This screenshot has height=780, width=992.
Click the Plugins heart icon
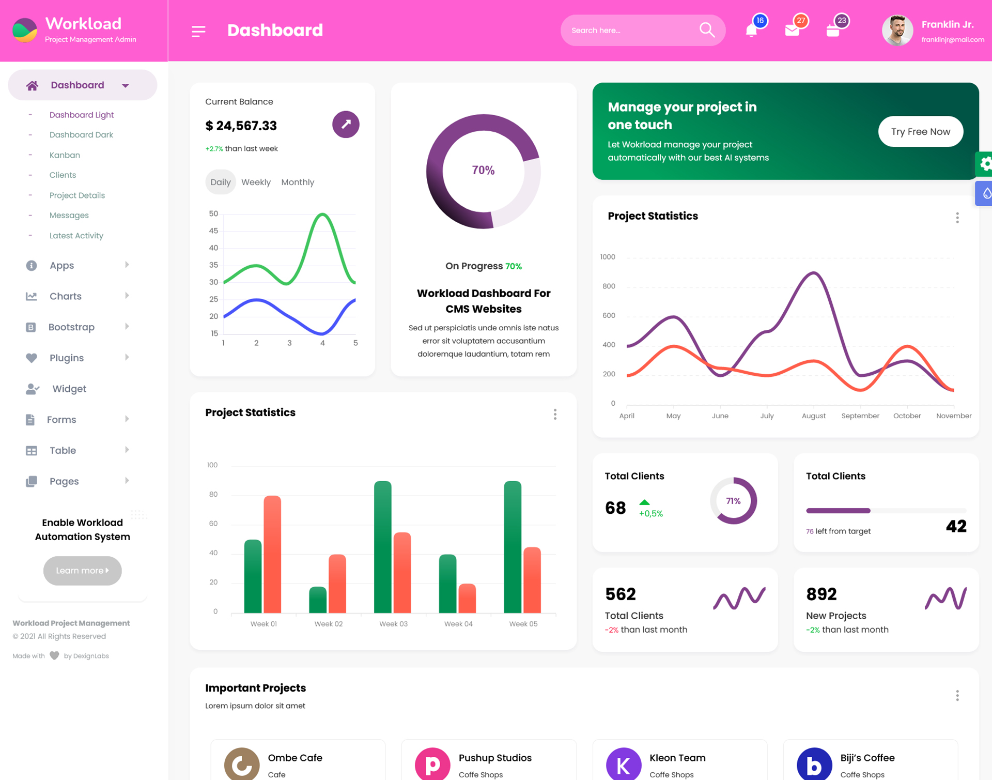pyautogui.click(x=32, y=358)
